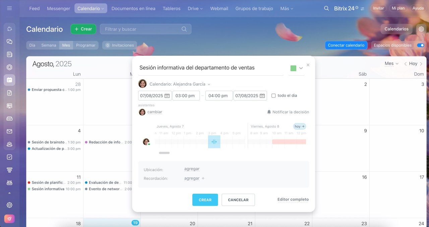Open the mail envelope icon in sidebar
429x227 pixels.
[9, 131]
